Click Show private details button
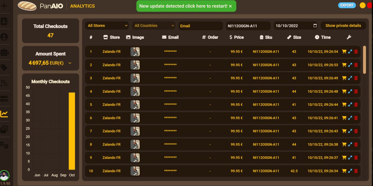This screenshot has height=186, width=373. tap(343, 26)
